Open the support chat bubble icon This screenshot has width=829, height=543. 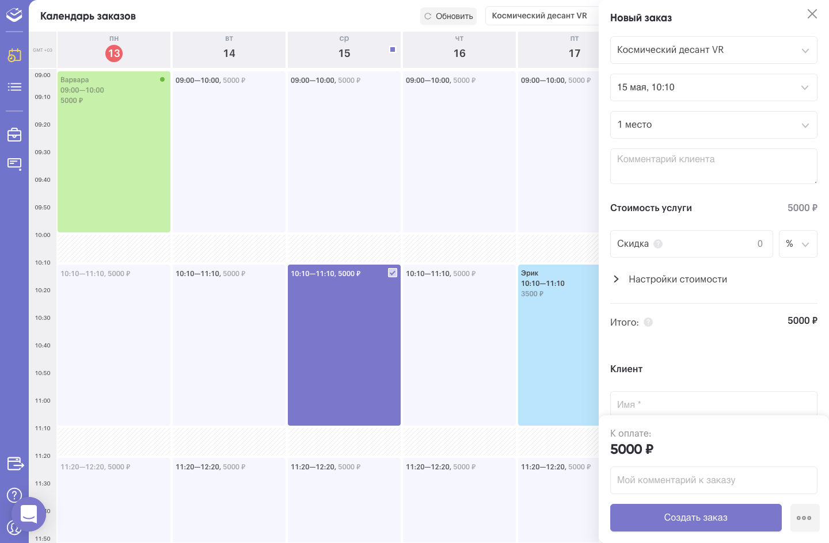tap(29, 514)
